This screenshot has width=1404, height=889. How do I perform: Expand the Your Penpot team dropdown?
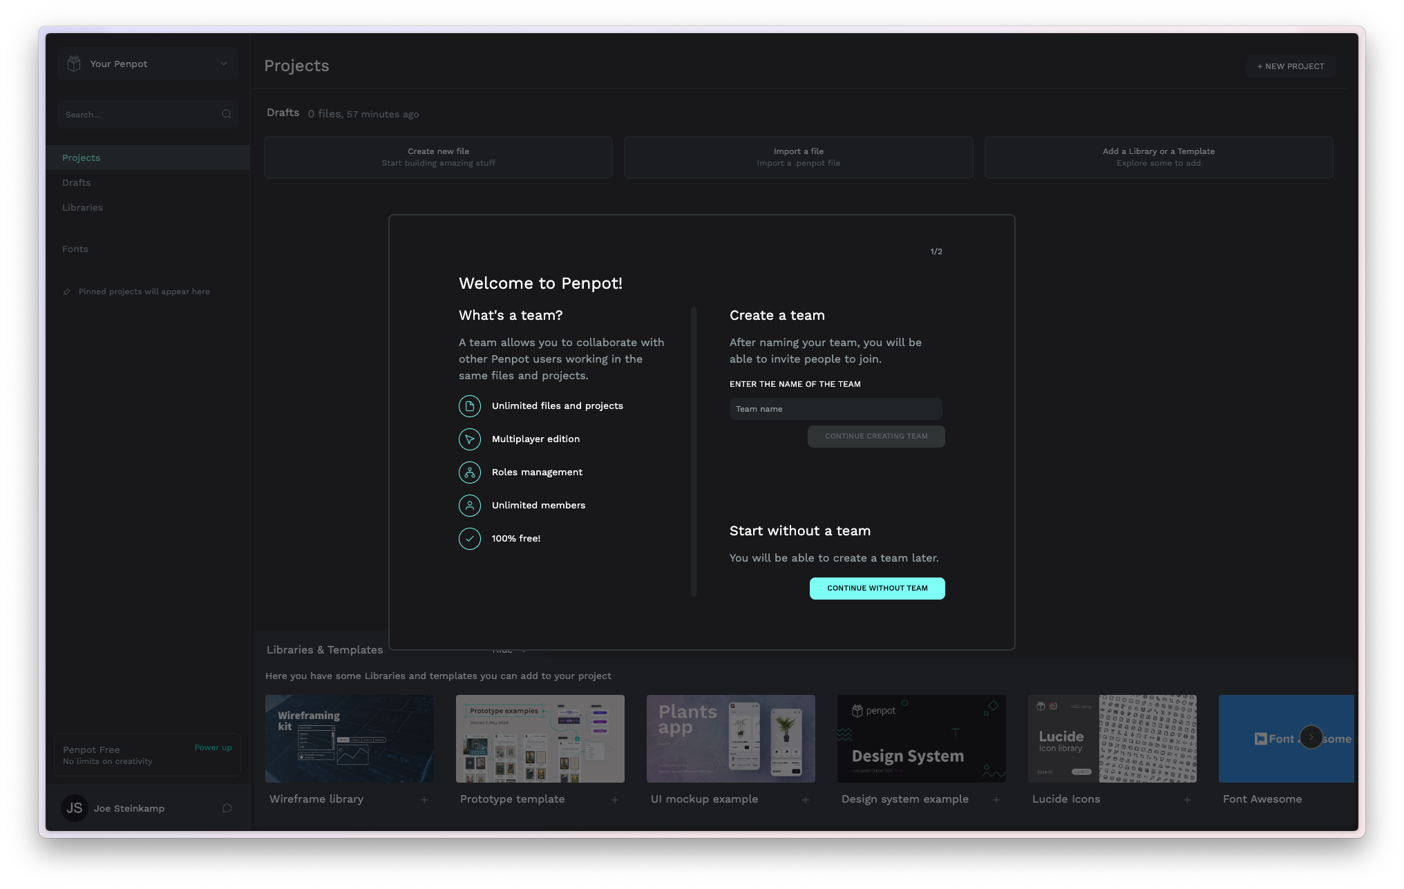click(223, 64)
